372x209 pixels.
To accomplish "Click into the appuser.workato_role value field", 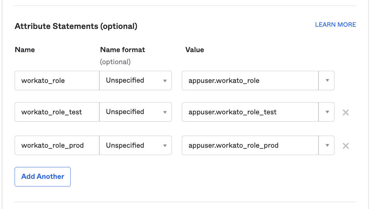I will (250, 81).
